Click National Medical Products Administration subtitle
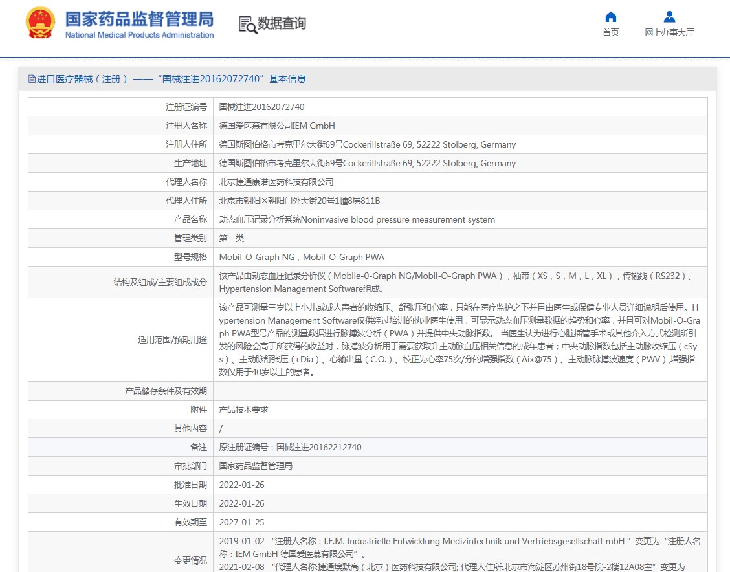This screenshot has width=730, height=572. tap(139, 35)
